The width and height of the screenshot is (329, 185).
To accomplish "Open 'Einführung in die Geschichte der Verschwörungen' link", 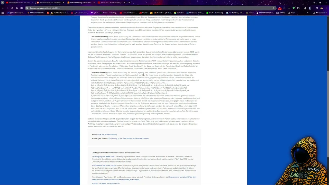I will pos(129,138).
